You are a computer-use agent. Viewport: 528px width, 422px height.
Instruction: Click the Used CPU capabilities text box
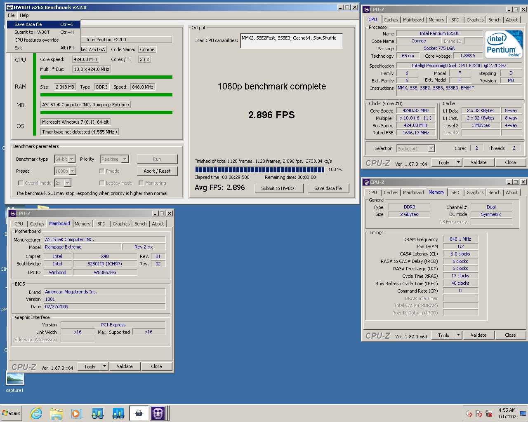pos(292,41)
